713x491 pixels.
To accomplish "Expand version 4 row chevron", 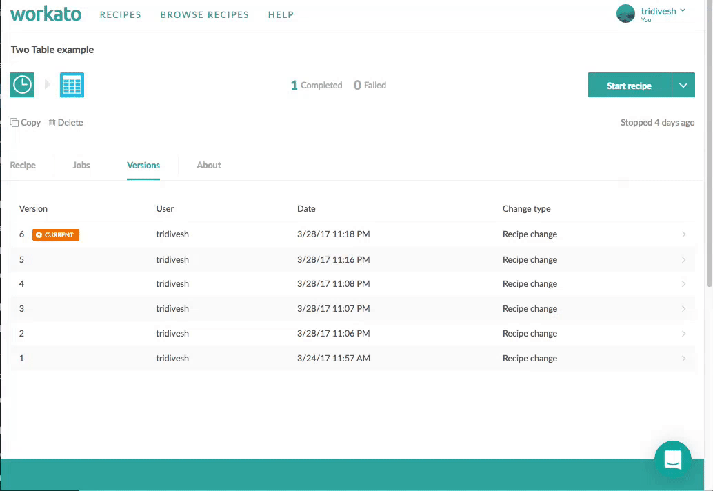I will 683,283.
